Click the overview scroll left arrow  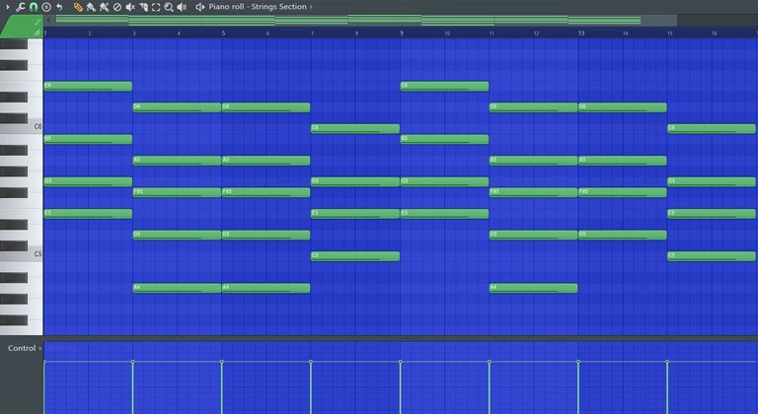pos(49,21)
